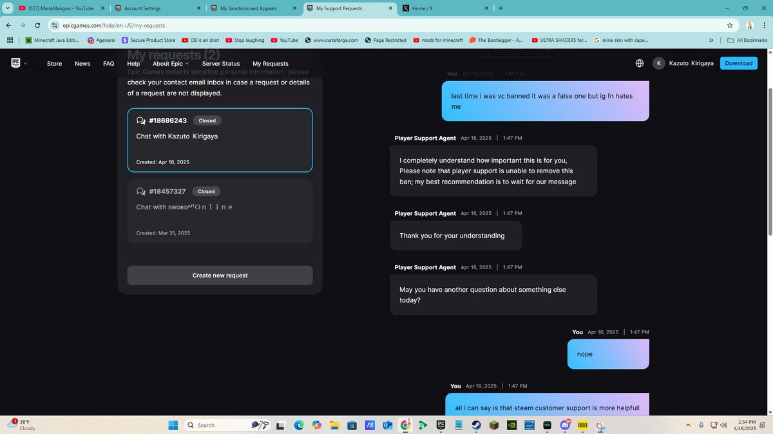Expand the About Epic dropdown menu
The height and width of the screenshot is (434, 773).
(171, 64)
